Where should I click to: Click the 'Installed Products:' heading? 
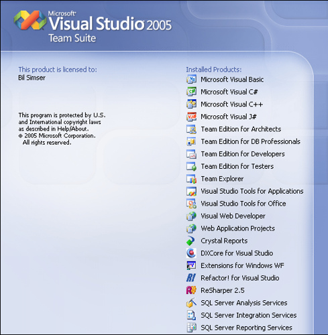[x=214, y=70]
